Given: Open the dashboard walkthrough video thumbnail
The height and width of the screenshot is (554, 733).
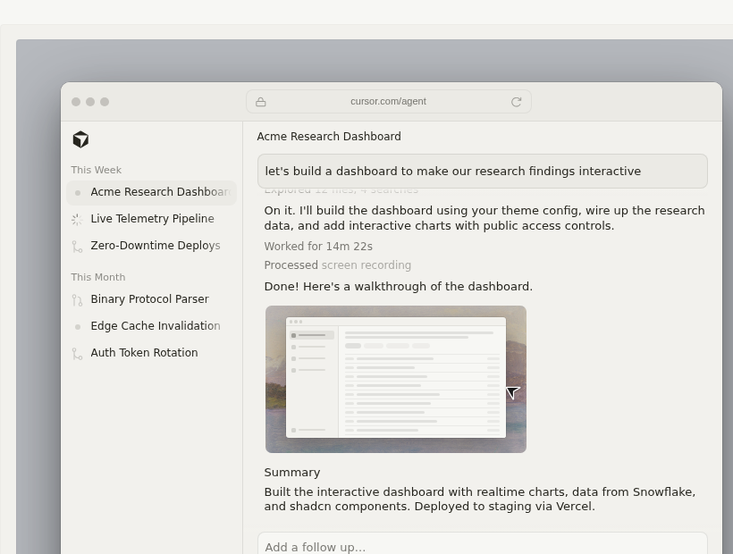Looking at the screenshot, I should pyautogui.click(x=396, y=379).
